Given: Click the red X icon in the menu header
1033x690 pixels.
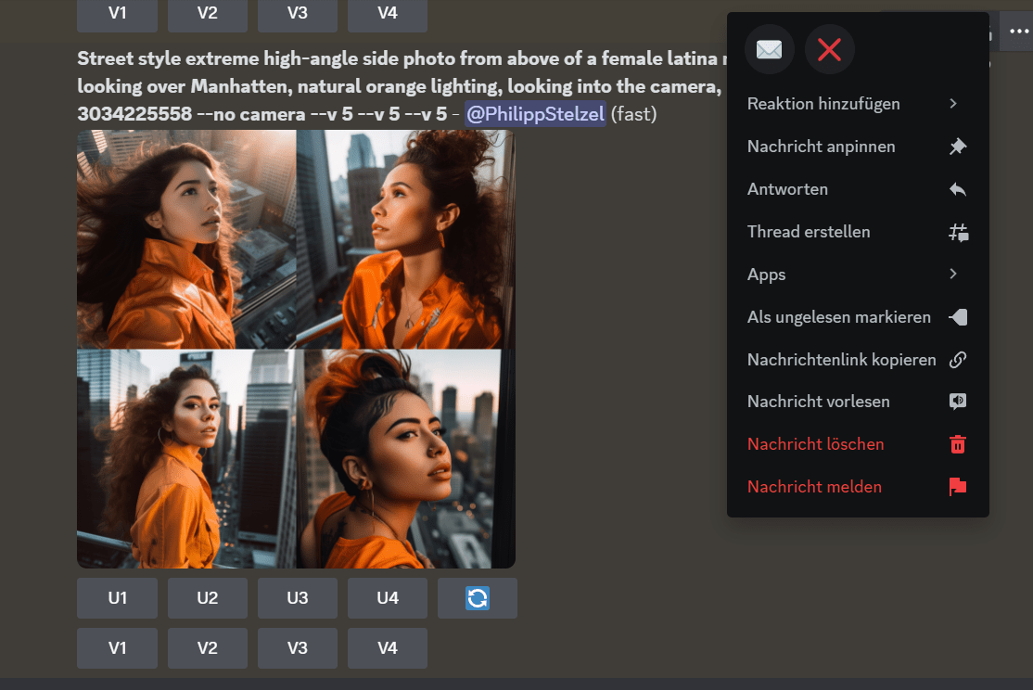Looking at the screenshot, I should 830,49.
